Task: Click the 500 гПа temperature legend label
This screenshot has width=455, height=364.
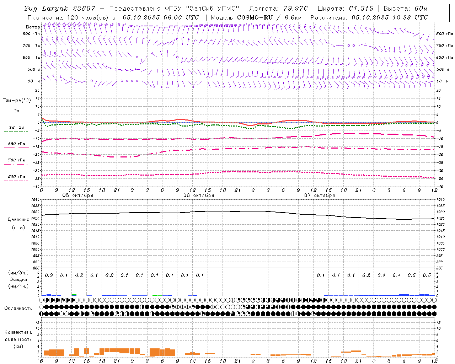Action: coord(17,177)
